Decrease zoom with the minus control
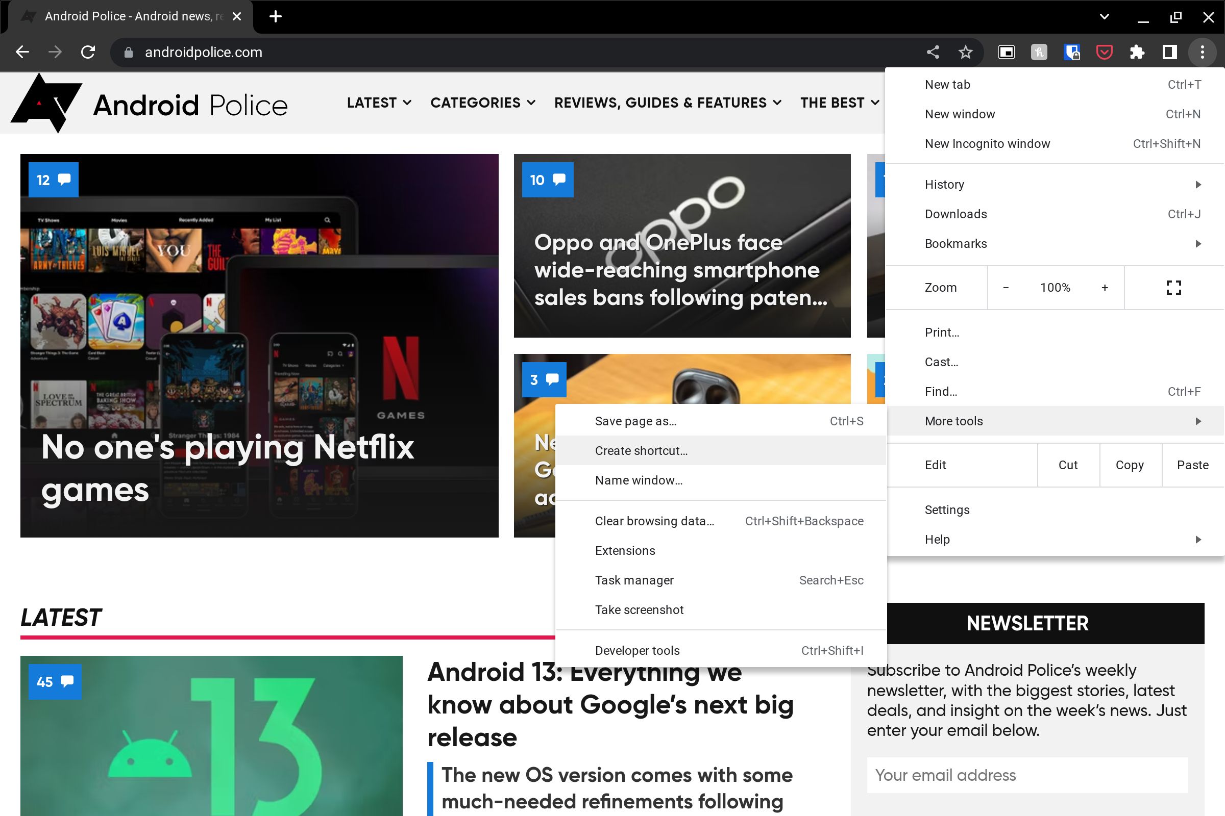The height and width of the screenshot is (816, 1225). [1006, 287]
